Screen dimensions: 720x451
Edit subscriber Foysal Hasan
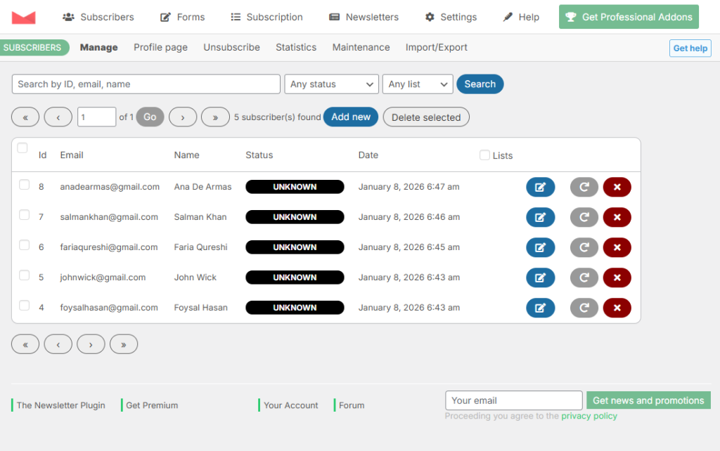pos(541,308)
